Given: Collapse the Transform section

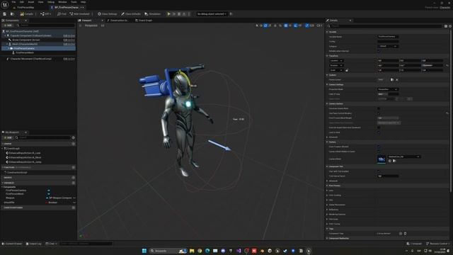Looking at the screenshot, I should (327, 56).
